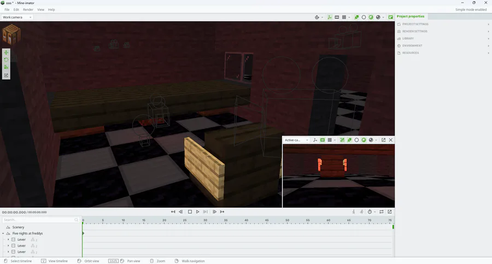Click the run animation icon on timeline bar
Image resolution: width=492 pixels, height=264 pixels.
pos(362,212)
